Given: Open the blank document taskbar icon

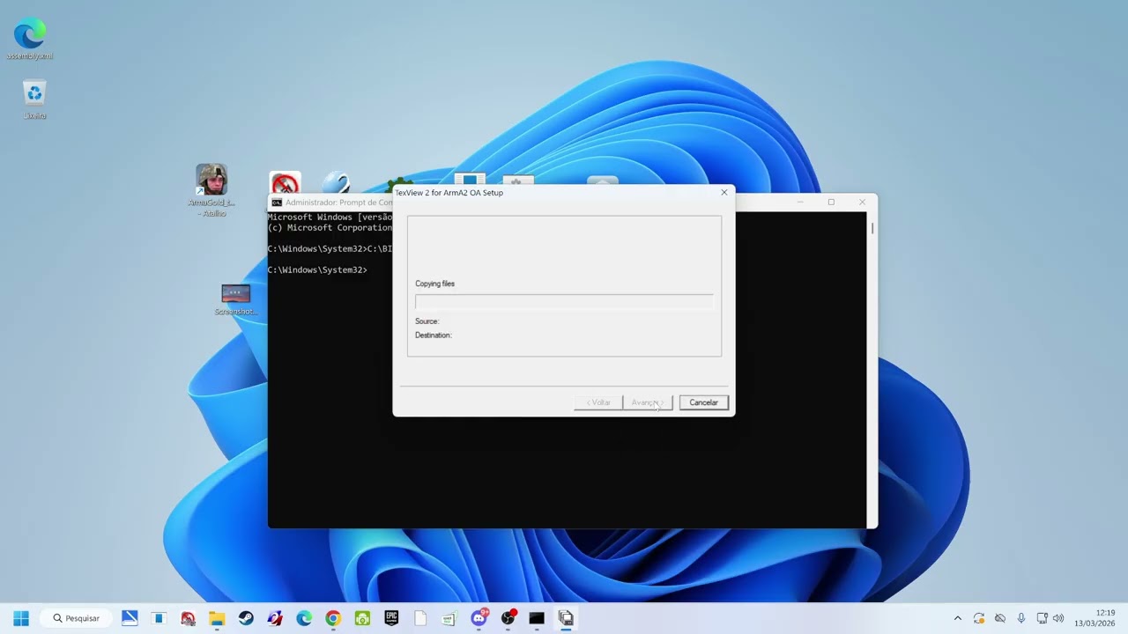Looking at the screenshot, I should pyautogui.click(x=420, y=618).
